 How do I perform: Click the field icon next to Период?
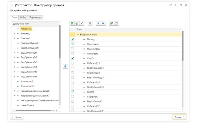[84, 39]
